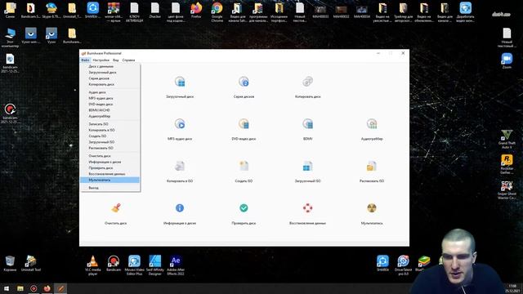523x294 pixels.
Task: Launch the Мультизапись tile icon
Action: pos(372,208)
